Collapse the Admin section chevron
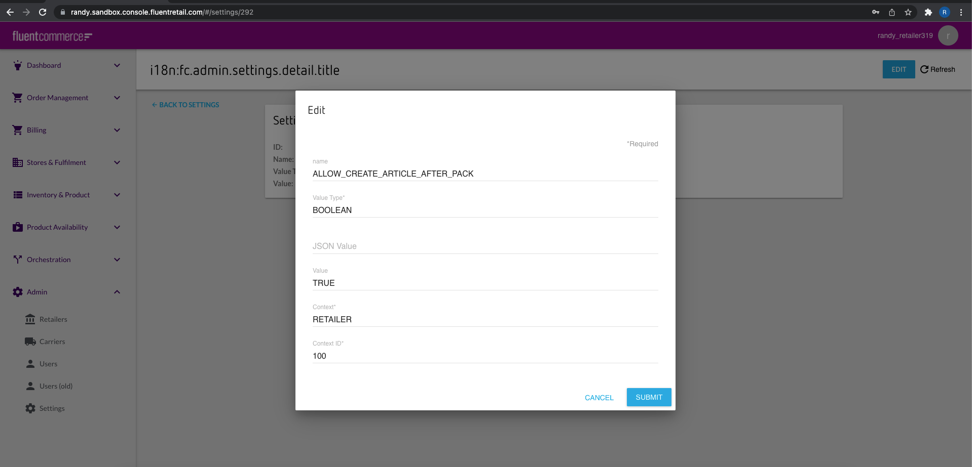The height and width of the screenshot is (467, 972). tap(117, 292)
